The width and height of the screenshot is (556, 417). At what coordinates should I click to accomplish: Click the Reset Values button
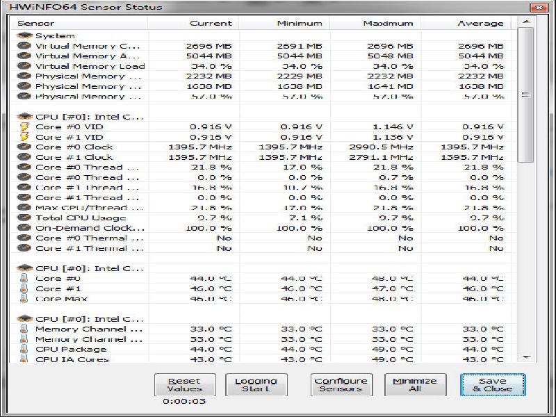tap(185, 385)
